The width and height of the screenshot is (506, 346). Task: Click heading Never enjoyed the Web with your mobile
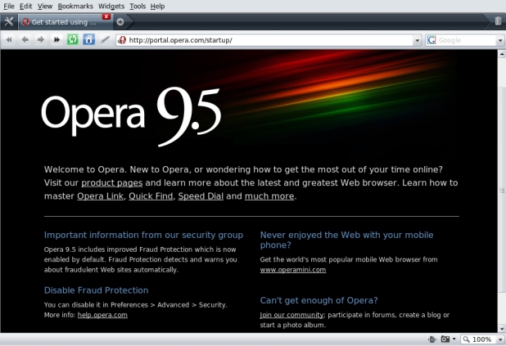[x=346, y=240]
